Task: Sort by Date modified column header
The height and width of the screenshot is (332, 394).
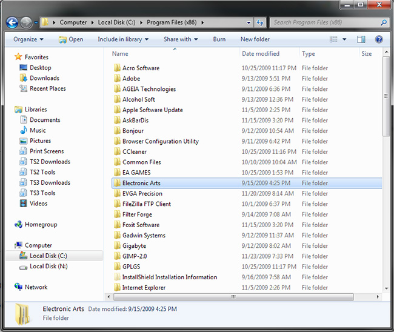Action: pyautogui.click(x=261, y=54)
